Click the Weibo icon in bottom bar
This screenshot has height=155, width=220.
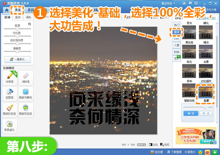coord(208,152)
